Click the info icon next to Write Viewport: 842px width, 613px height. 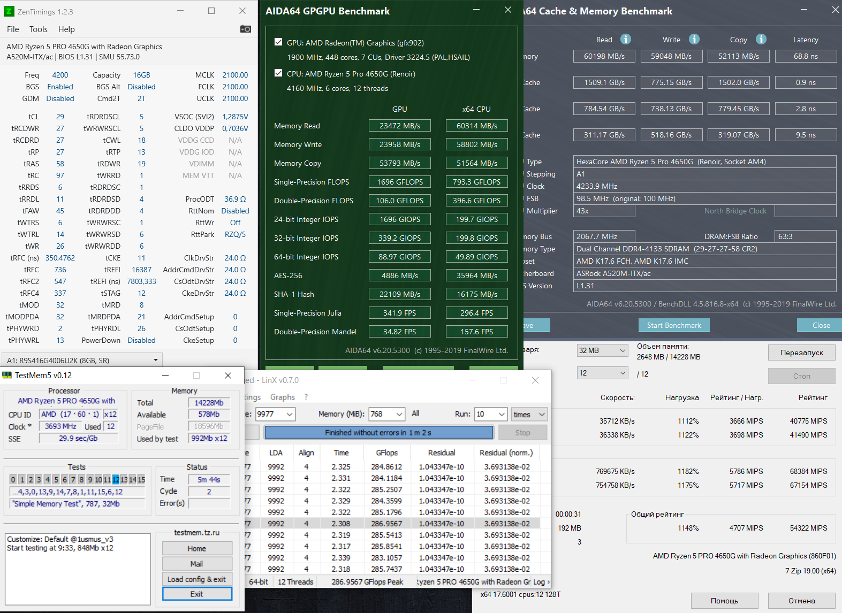[694, 39]
